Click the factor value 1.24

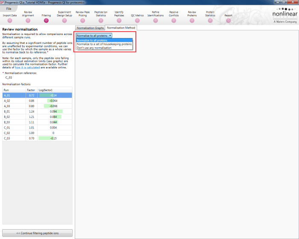pos(32,111)
